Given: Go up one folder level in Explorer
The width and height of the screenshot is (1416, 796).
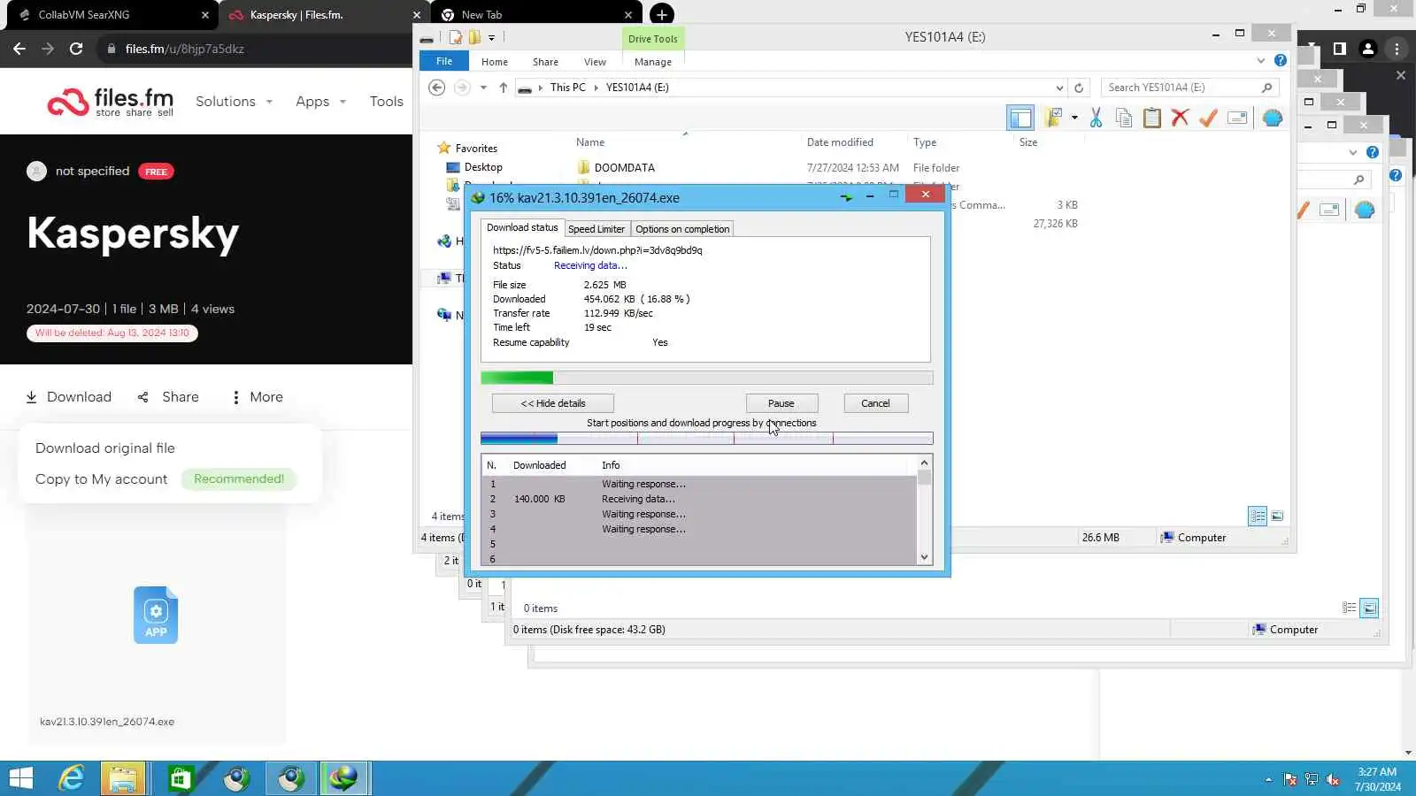Looking at the screenshot, I should (503, 88).
